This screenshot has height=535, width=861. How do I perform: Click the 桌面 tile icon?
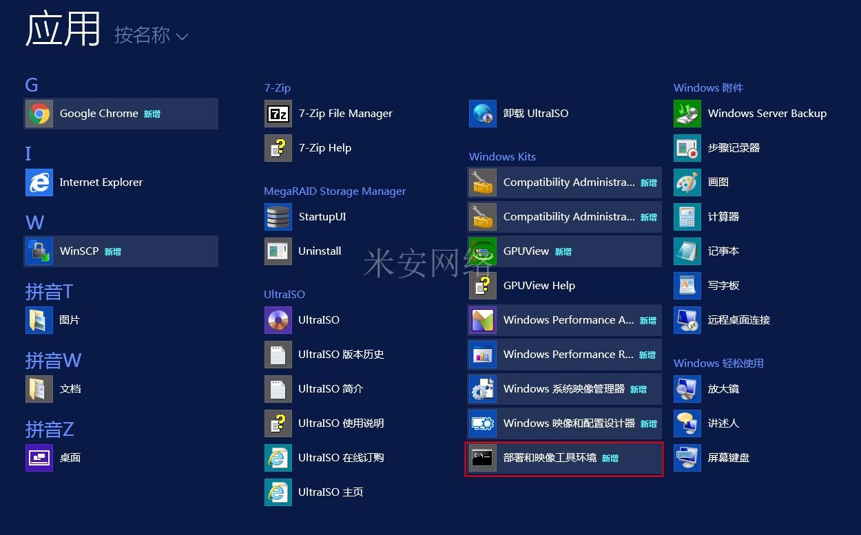tap(39, 458)
